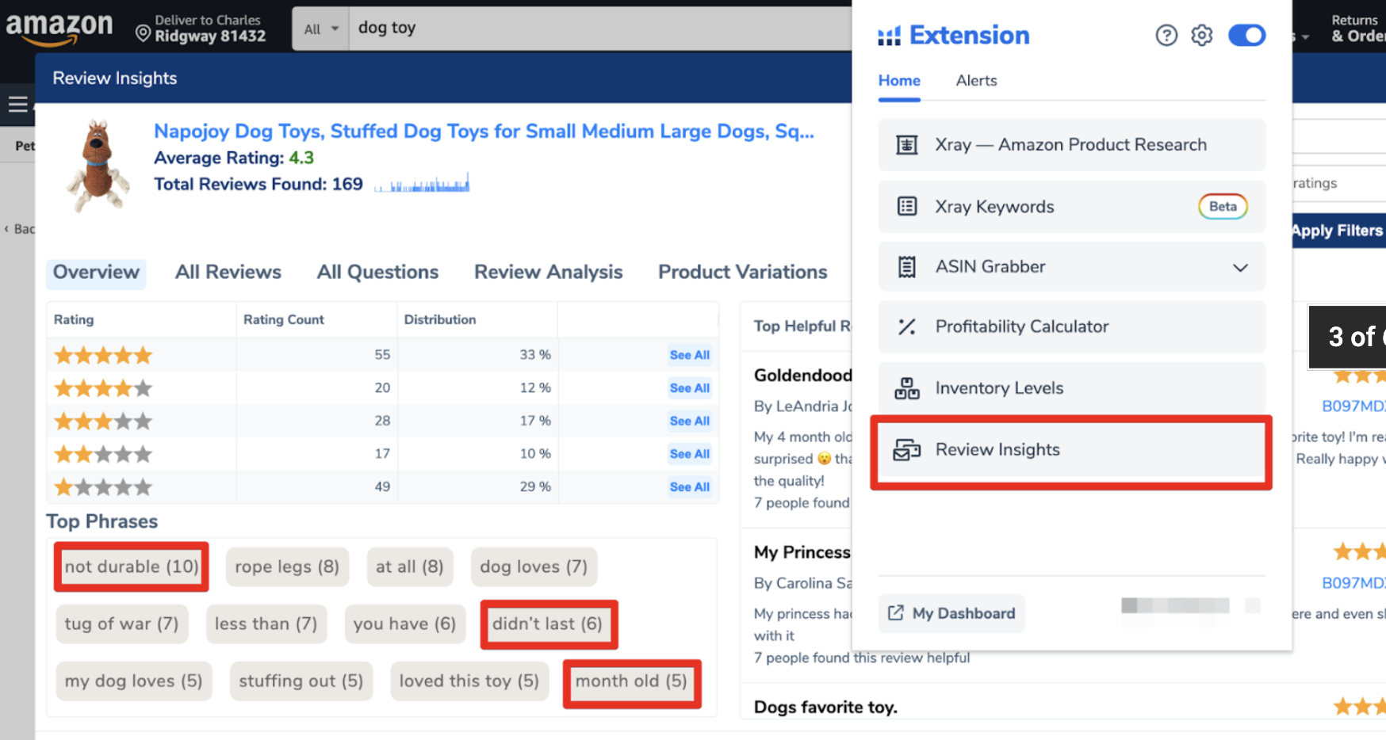Switch to Product Variations tab
The image size is (1386, 740).
(742, 273)
